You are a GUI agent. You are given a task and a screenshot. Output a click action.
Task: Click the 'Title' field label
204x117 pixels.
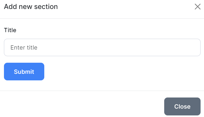click(10, 30)
